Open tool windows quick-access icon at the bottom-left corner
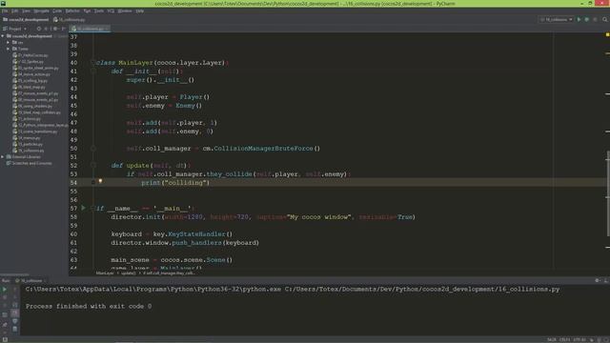 pos(5,339)
